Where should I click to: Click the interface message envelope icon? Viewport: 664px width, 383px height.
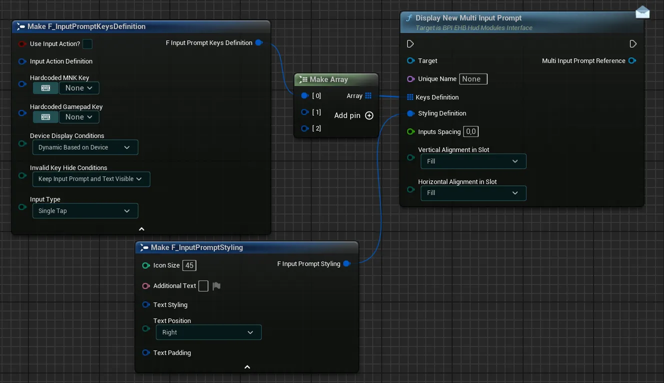pos(643,12)
